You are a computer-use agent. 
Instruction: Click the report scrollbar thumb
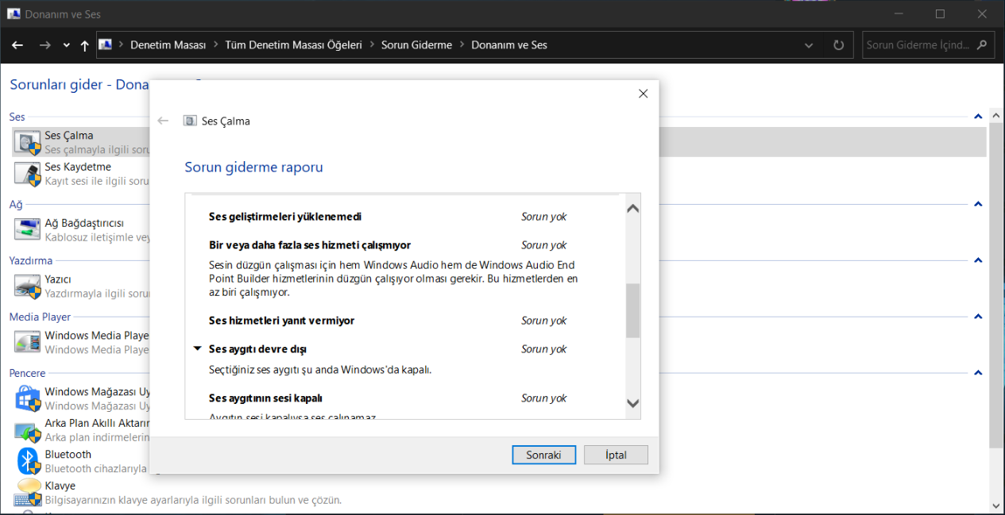point(632,310)
